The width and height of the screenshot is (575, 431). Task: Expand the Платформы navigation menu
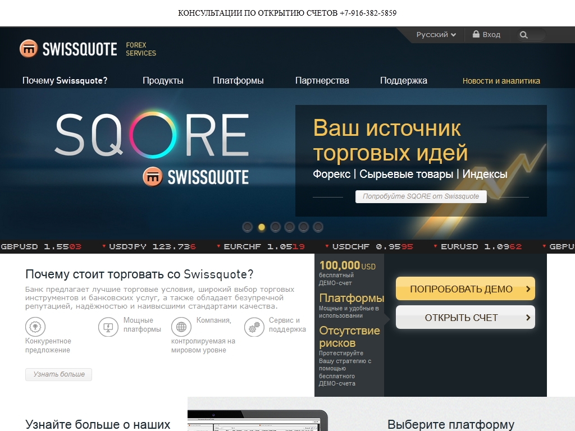[238, 81]
